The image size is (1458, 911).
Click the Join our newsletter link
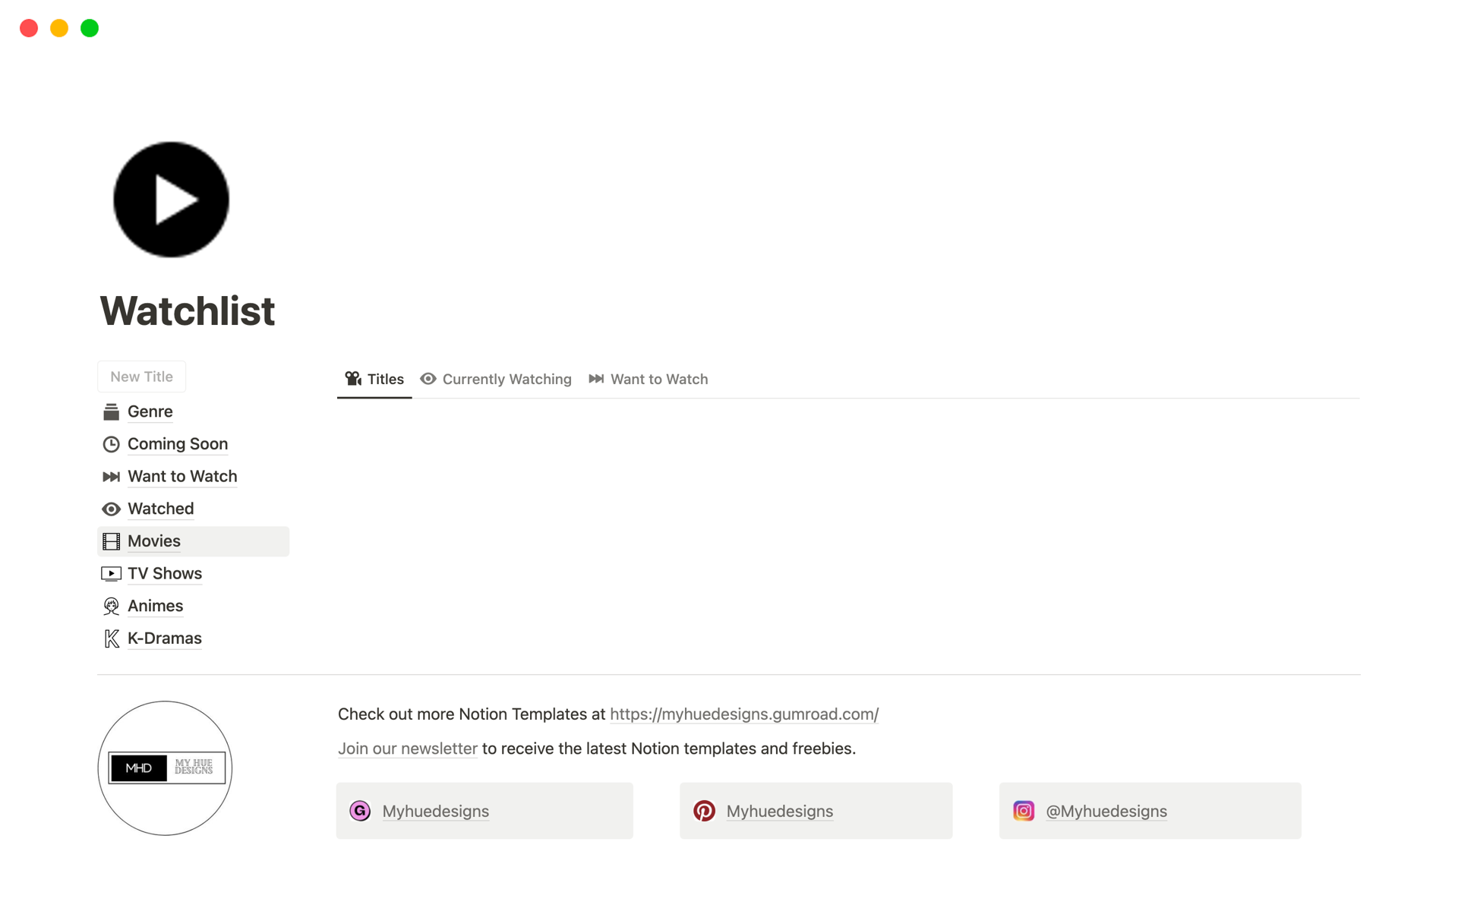pos(407,747)
